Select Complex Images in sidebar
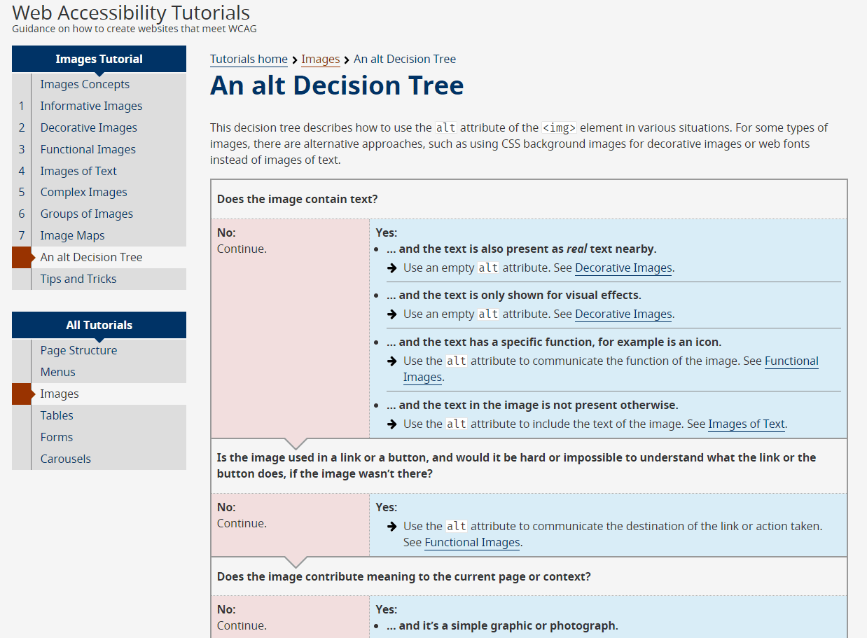 [x=83, y=192]
